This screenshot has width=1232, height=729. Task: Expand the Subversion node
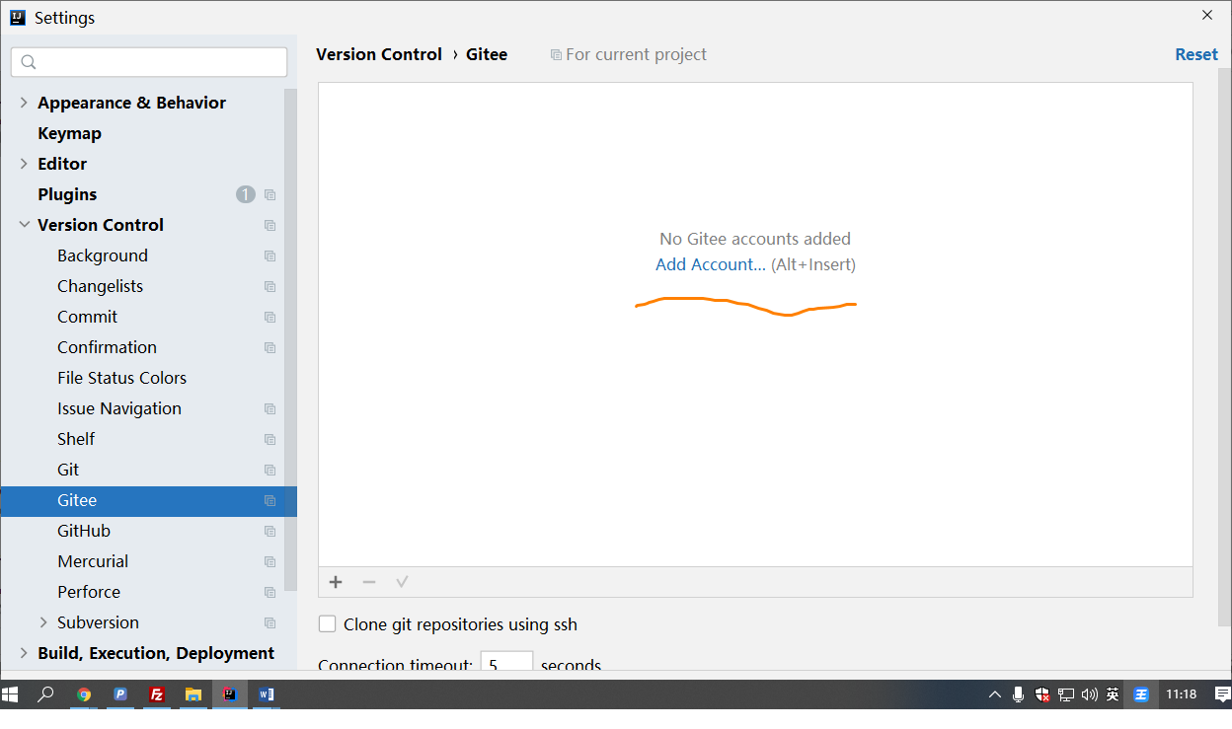43,622
